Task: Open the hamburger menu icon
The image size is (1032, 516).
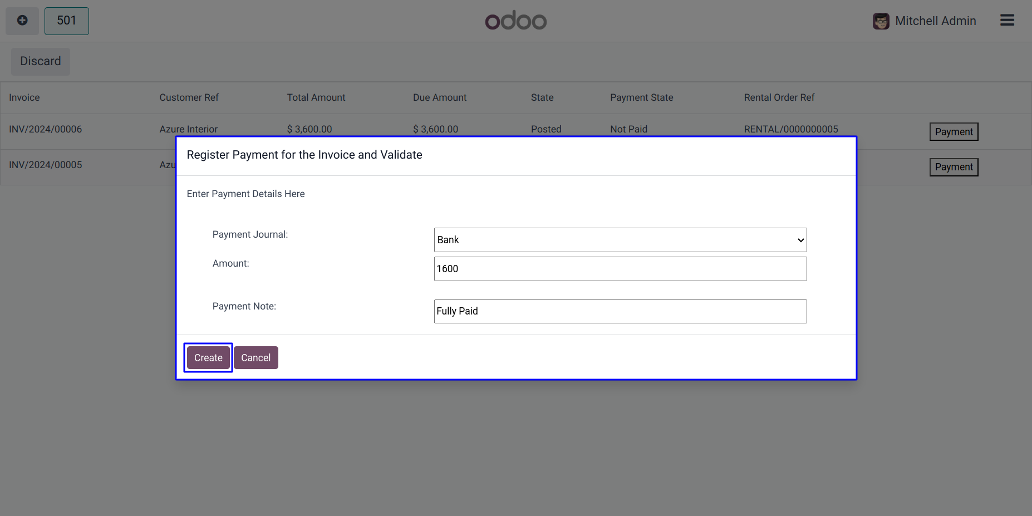Action: click(1007, 21)
